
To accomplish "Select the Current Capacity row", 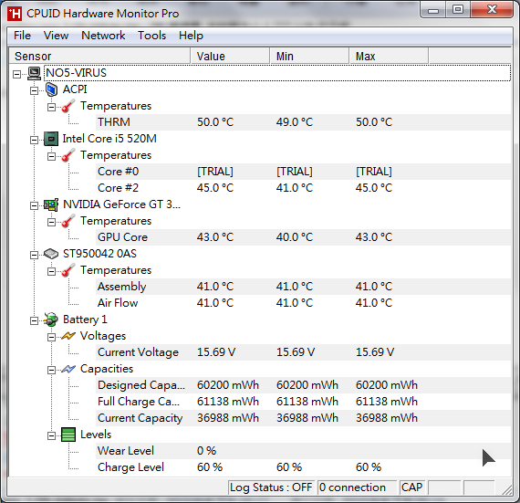I will (303, 418).
